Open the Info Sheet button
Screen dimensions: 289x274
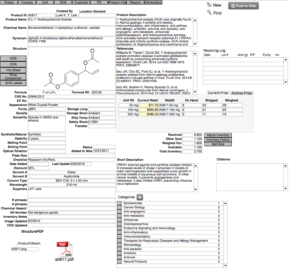13,70
